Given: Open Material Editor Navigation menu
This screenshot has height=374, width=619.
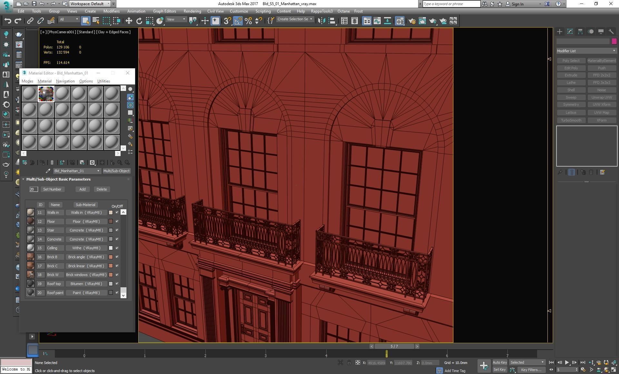Looking at the screenshot, I should [65, 81].
